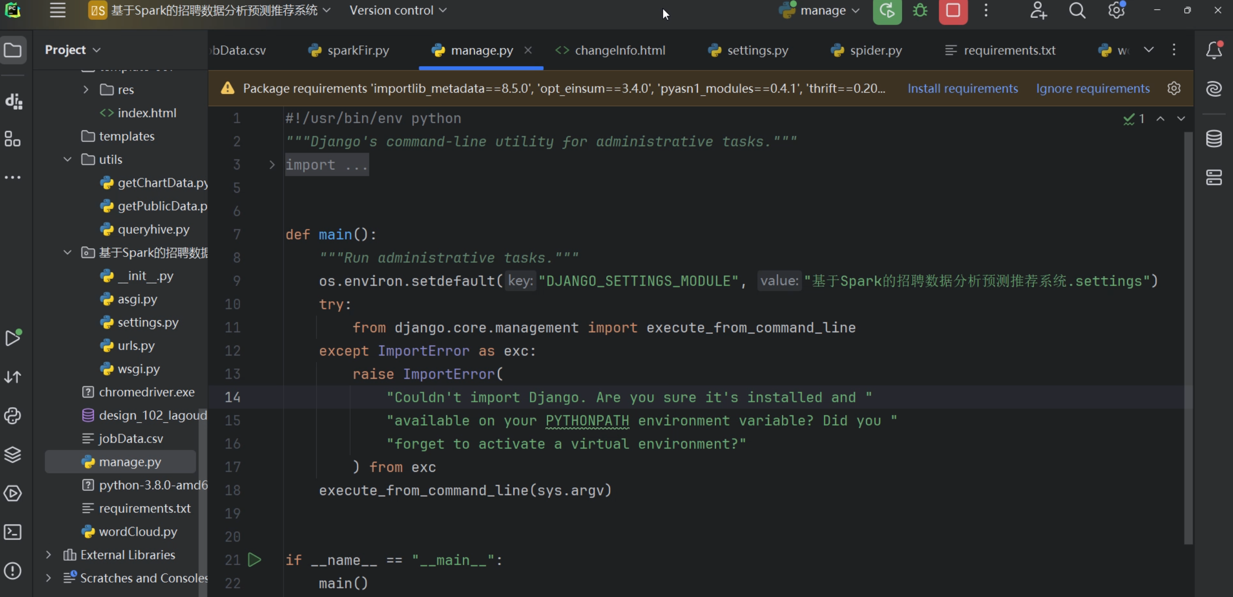Click the editor vertical scrollbar
The image size is (1233, 597).
[x=1188, y=338]
